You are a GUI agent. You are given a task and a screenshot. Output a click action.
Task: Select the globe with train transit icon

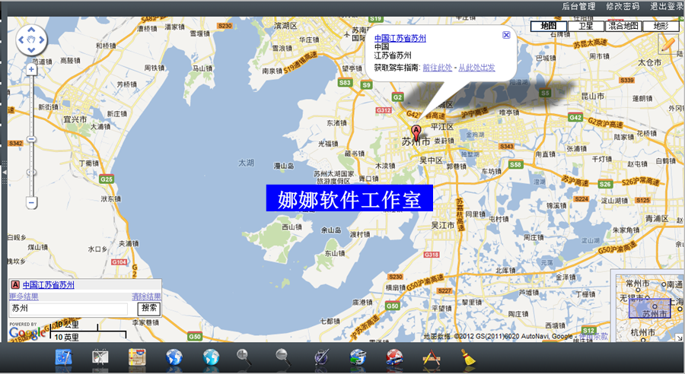tap(358, 357)
